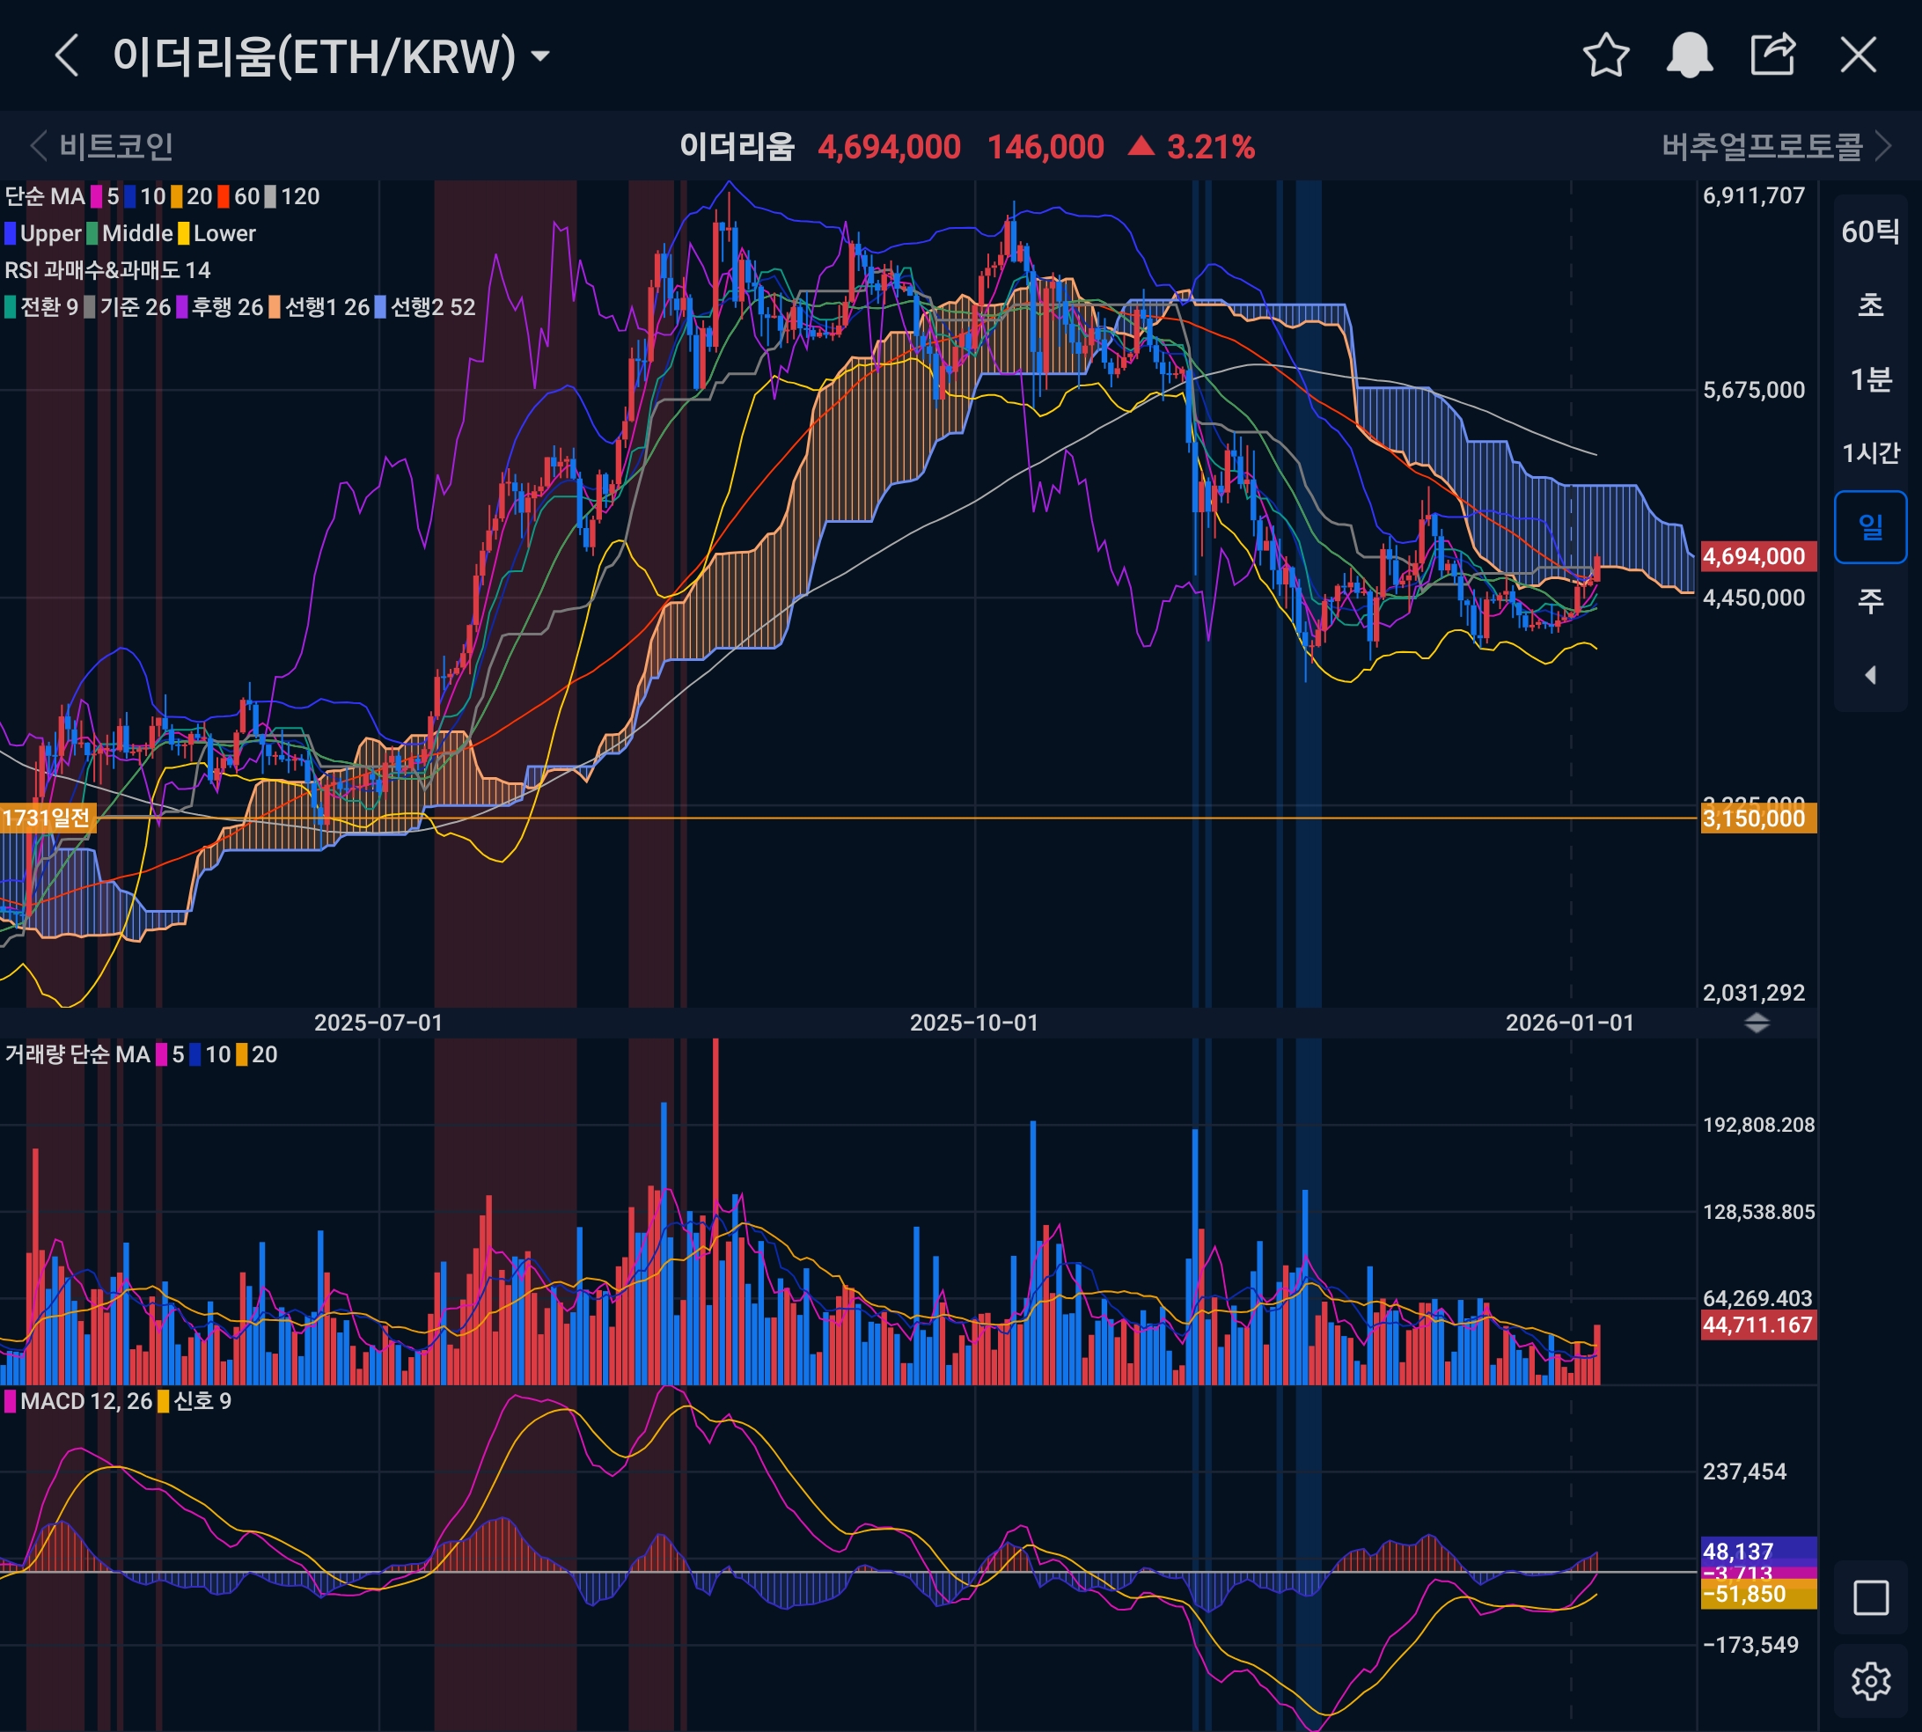Image resolution: width=1922 pixels, height=1732 pixels.
Task: Open chart settings gear icon
Action: [x=1871, y=1682]
